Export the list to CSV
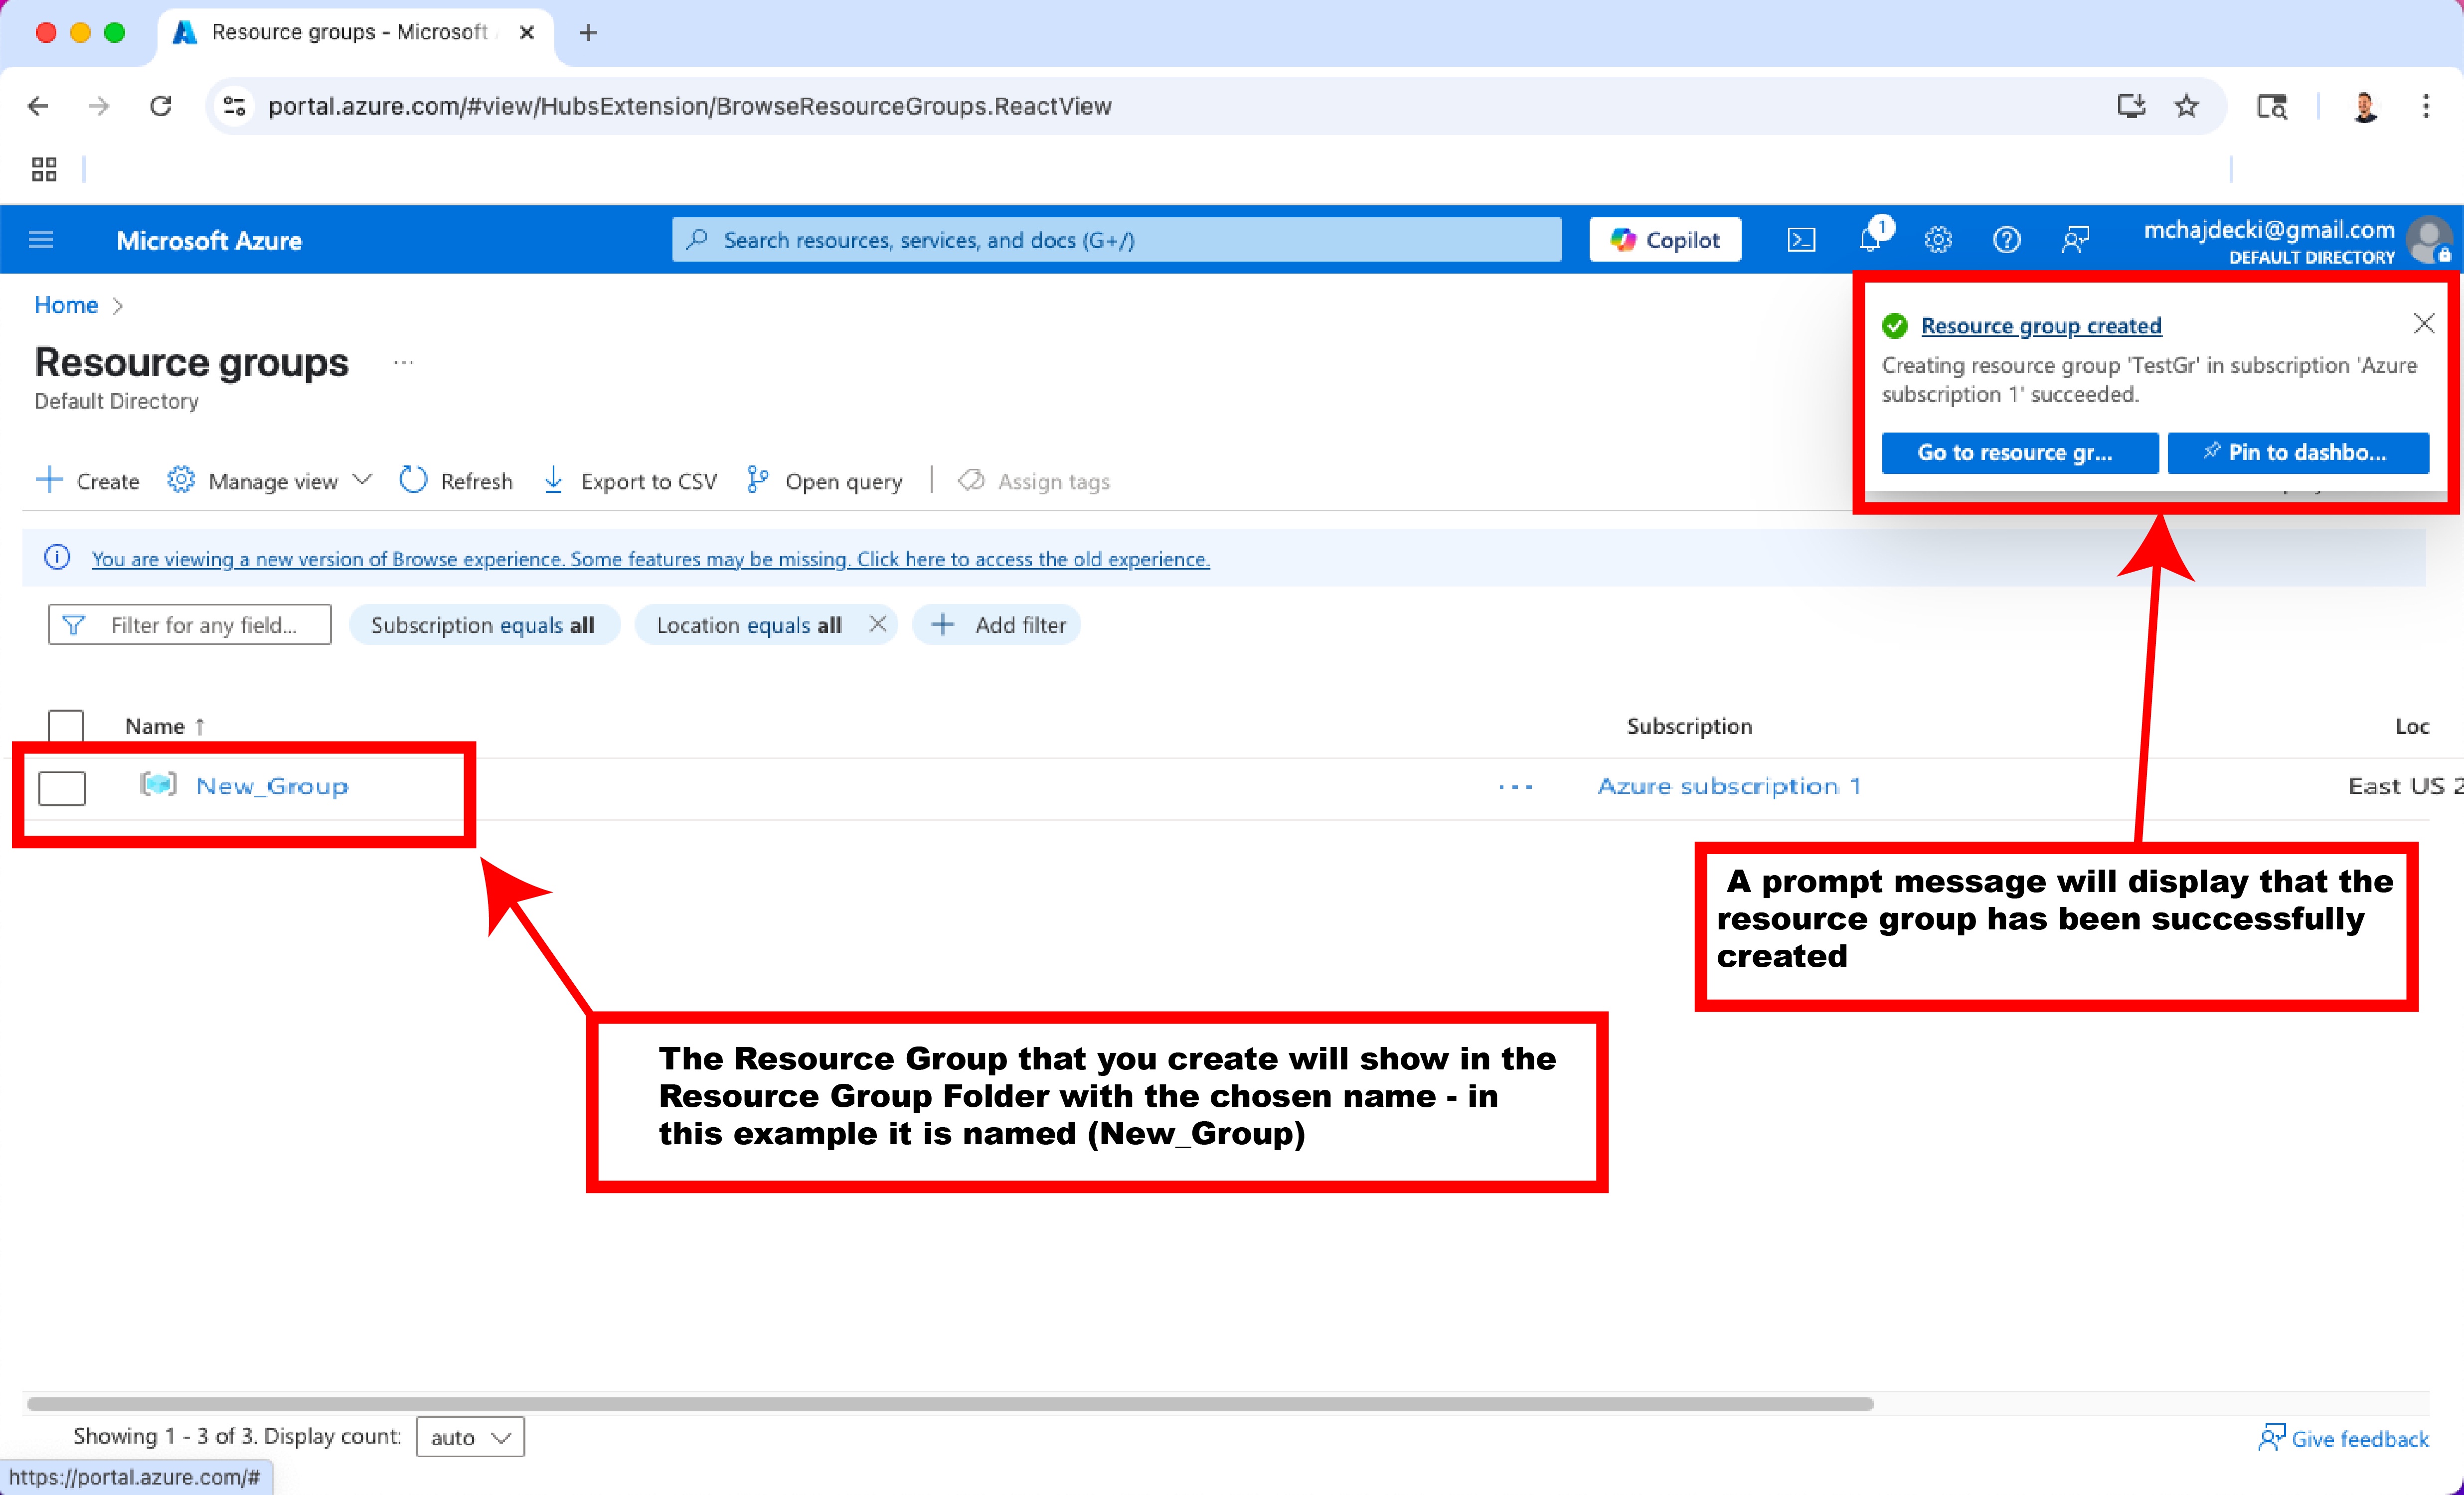The width and height of the screenshot is (2464, 1495). pyautogui.click(x=630, y=481)
